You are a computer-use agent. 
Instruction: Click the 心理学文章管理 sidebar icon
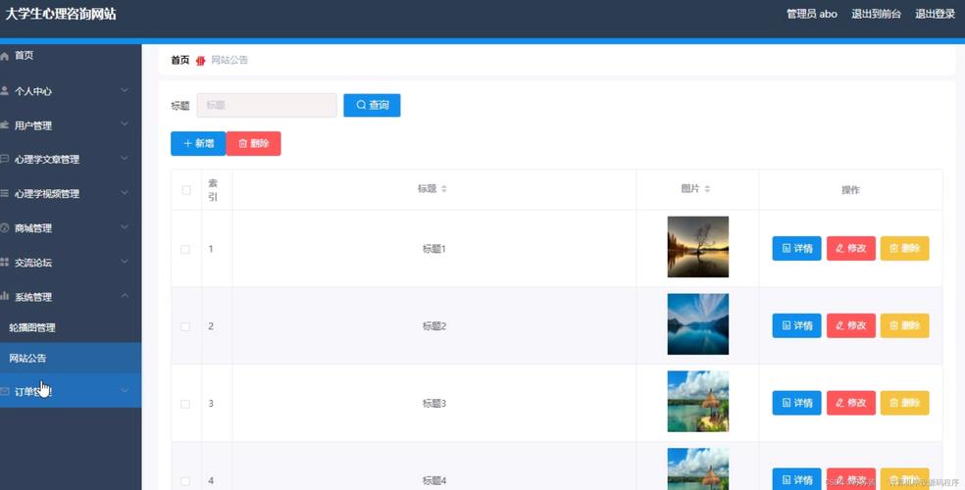click(5, 159)
